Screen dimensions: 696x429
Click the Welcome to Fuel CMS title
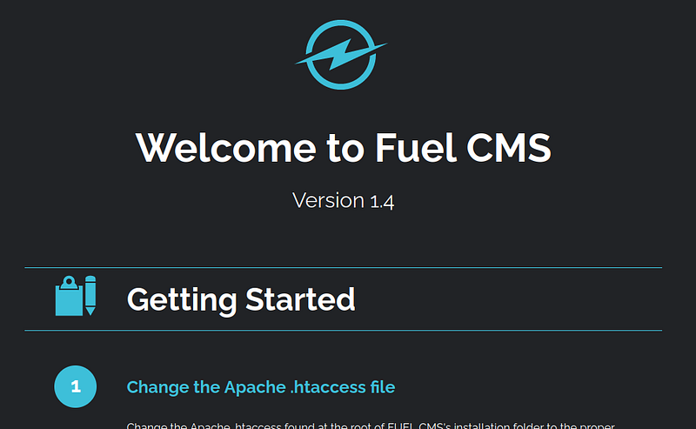pos(344,148)
